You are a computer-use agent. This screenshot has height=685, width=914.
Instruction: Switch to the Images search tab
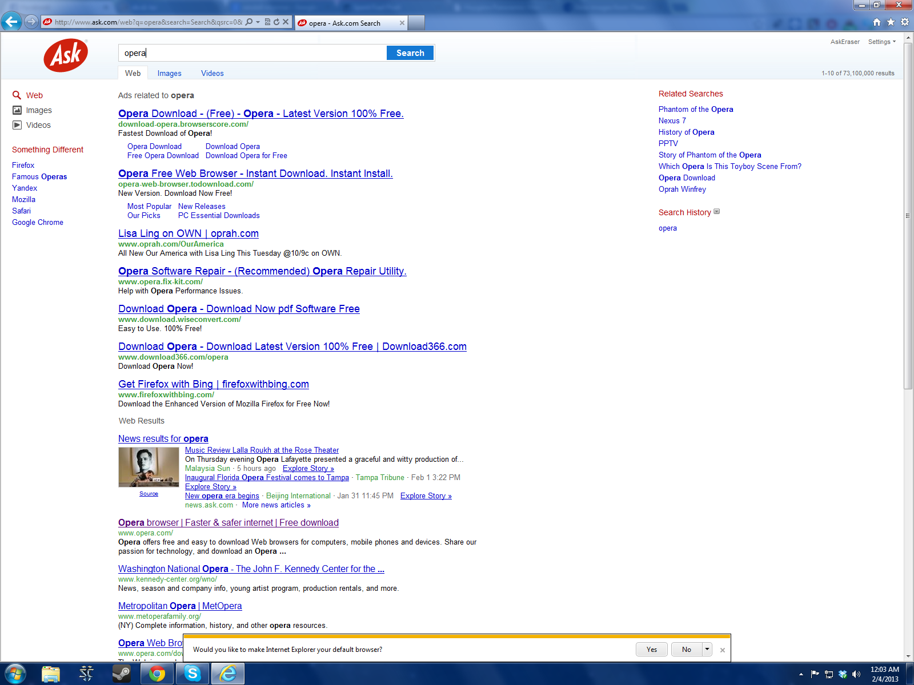click(x=170, y=73)
